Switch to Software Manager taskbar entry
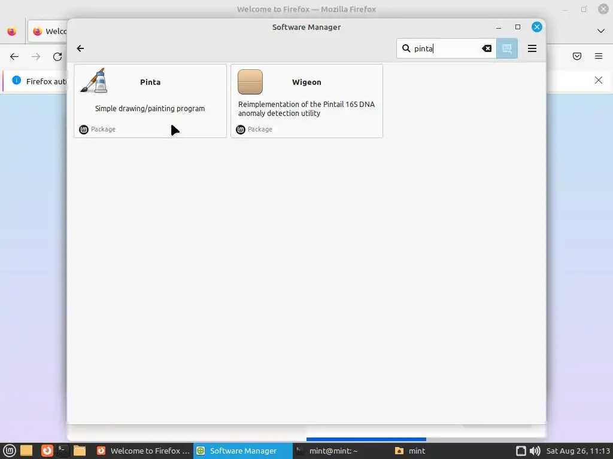The image size is (613, 459). [243, 451]
